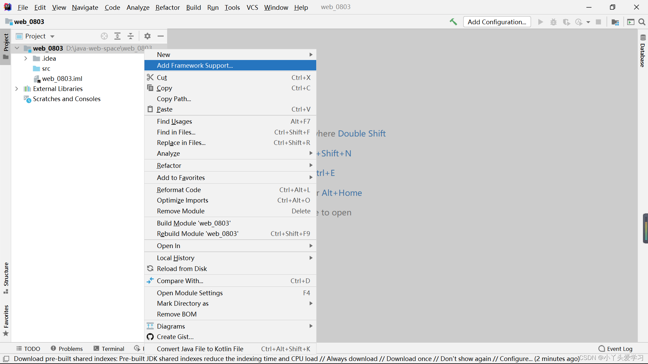
Task: Open Project Structure icon in toolbar
Action: [x=615, y=22]
